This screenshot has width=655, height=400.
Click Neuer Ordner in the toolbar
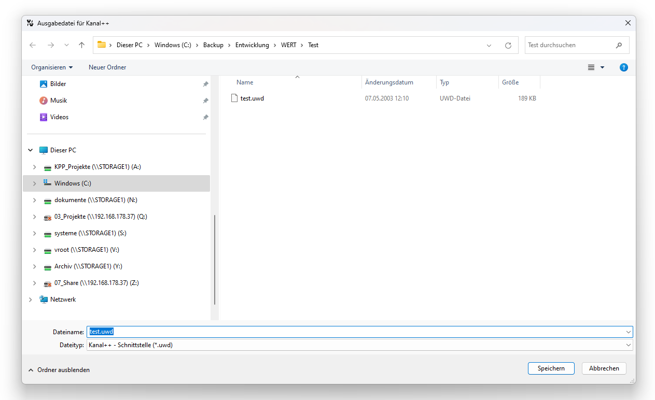point(107,67)
